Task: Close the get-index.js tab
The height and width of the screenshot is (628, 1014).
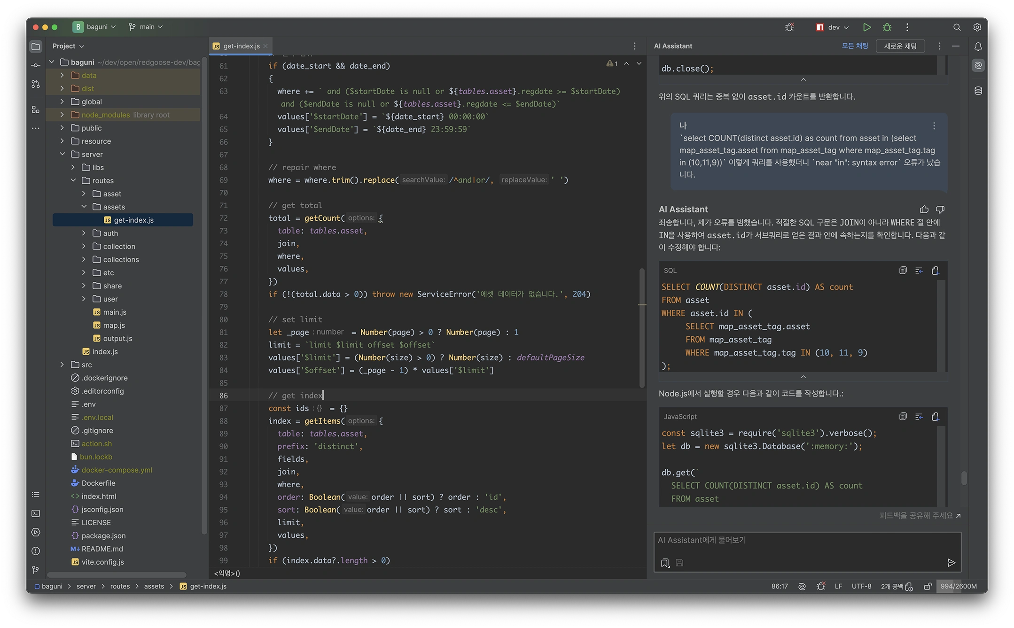Action: click(265, 46)
